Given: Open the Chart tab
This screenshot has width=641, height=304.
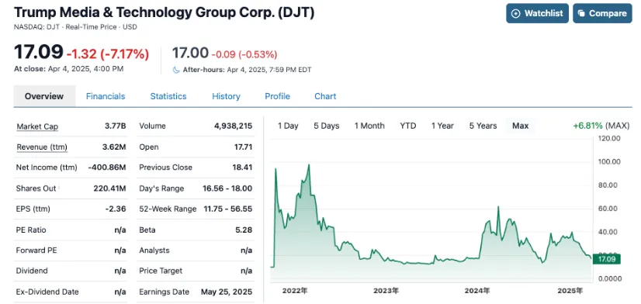Looking at the screenshot, I should coord(325,96).
